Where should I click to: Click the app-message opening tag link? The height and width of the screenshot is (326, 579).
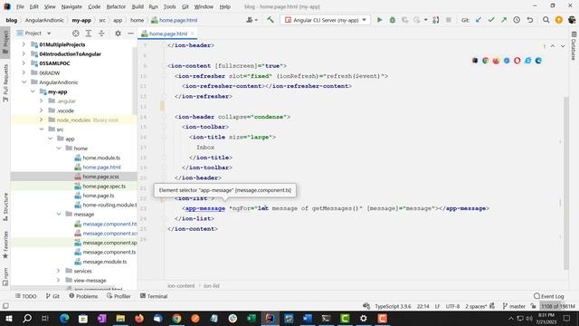click(x=205, y=208)
